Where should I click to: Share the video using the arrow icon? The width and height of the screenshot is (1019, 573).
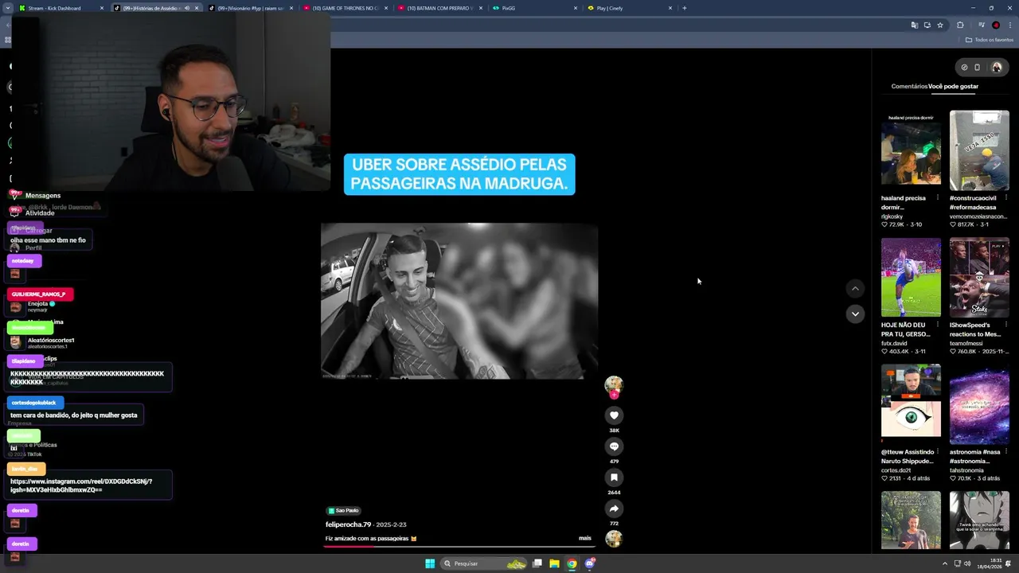(614, 509)
